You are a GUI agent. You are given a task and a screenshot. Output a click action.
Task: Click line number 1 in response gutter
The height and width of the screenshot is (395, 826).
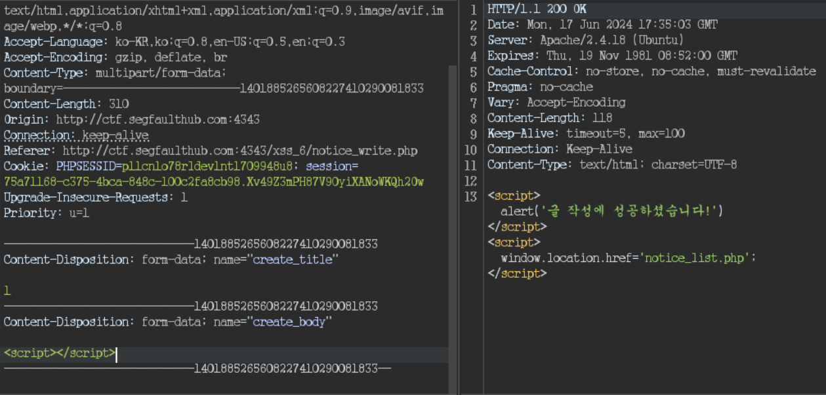coord(474,9)
